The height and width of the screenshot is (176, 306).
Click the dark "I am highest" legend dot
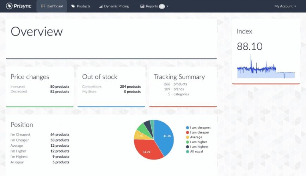187,147
